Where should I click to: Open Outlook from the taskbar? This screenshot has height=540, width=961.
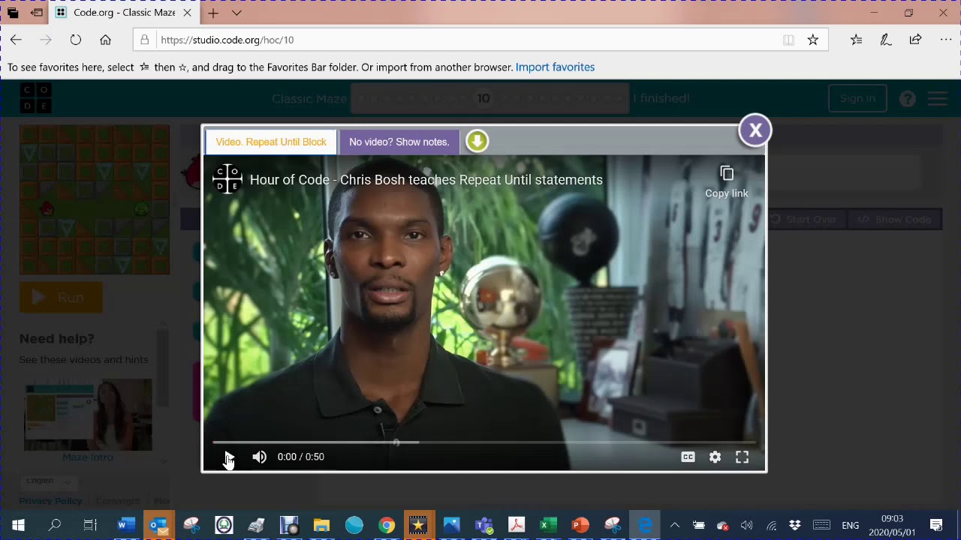[158, 525]
